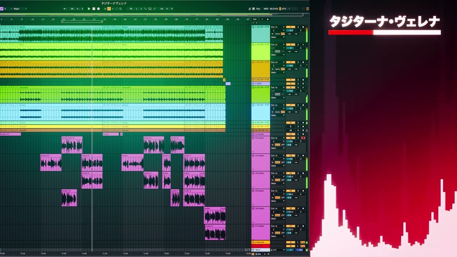Click Post button on A Reverb return

tap(303, 242)
